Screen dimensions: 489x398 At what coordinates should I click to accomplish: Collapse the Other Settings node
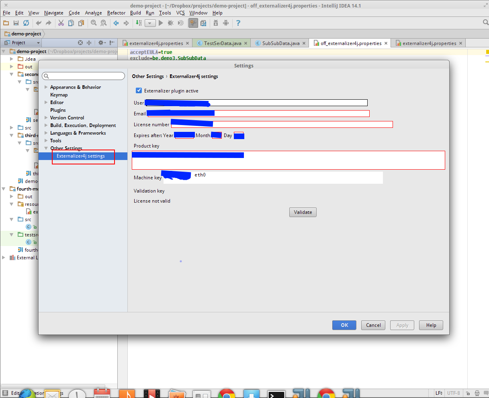(46, 148)
